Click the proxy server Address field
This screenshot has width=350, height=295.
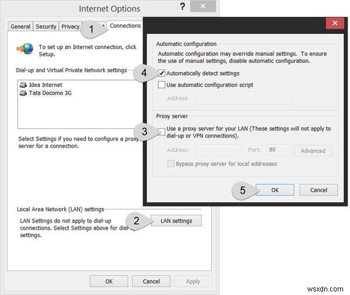tap(218, 150)
